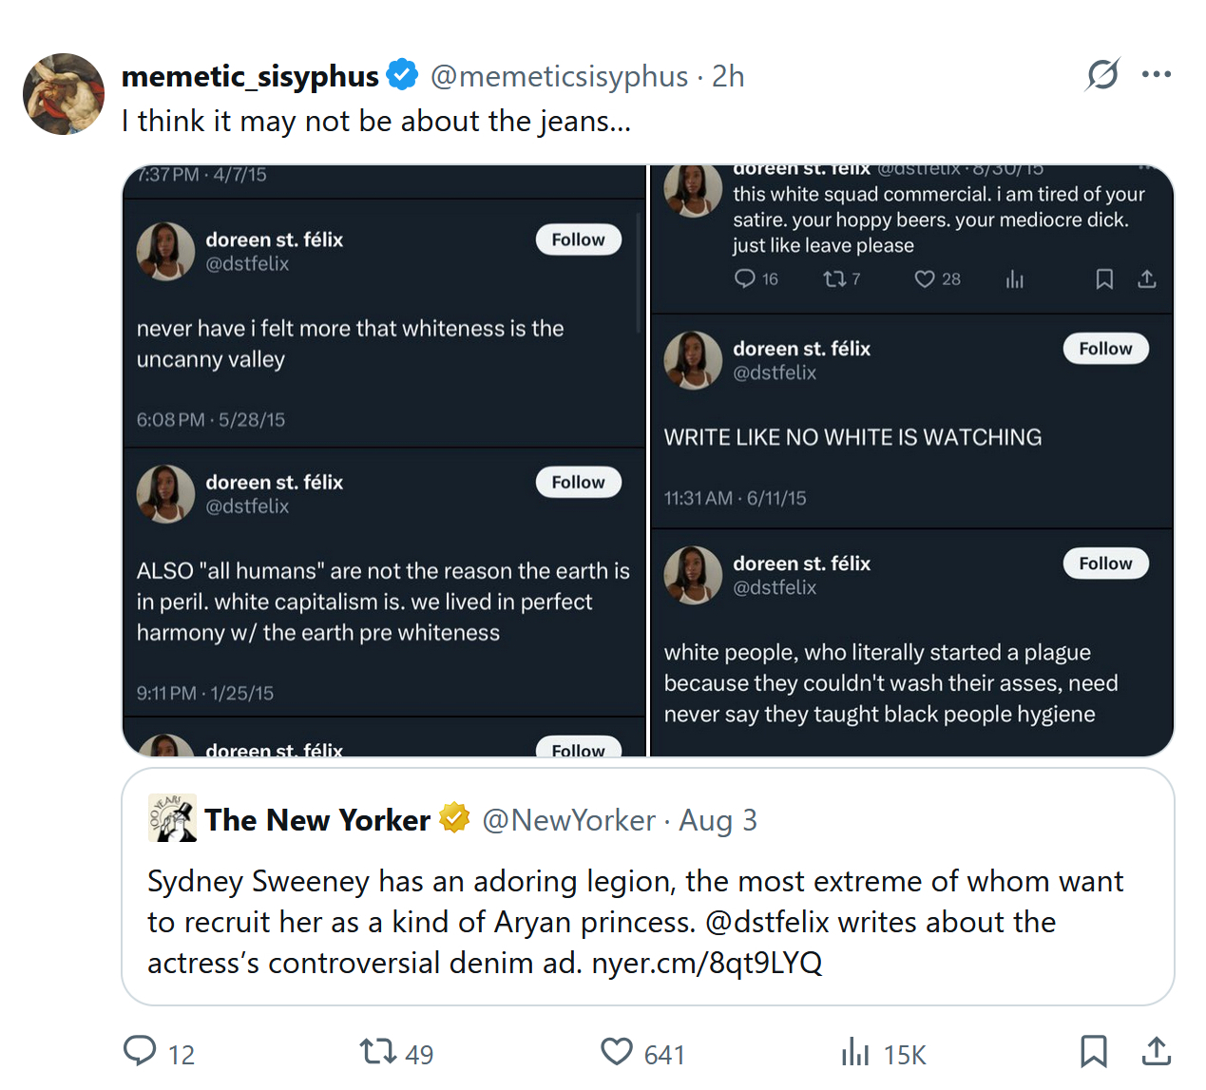Click the memetic_sisyphus display name
1206x1090 pixels.
pos(250,76)
